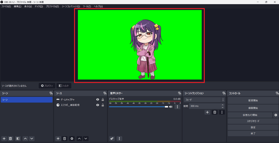
Task: Open the ファイル(F) menu
Action: pyautogui.click(x=6, y=7)
